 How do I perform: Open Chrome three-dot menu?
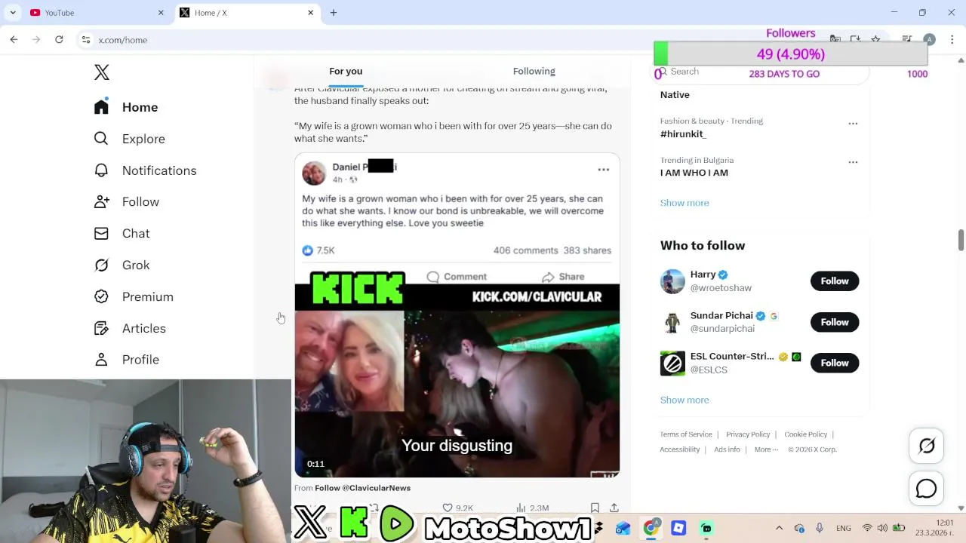pos(952,40)
